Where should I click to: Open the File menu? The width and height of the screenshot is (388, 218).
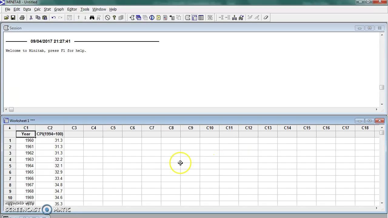tap(8, 9)
